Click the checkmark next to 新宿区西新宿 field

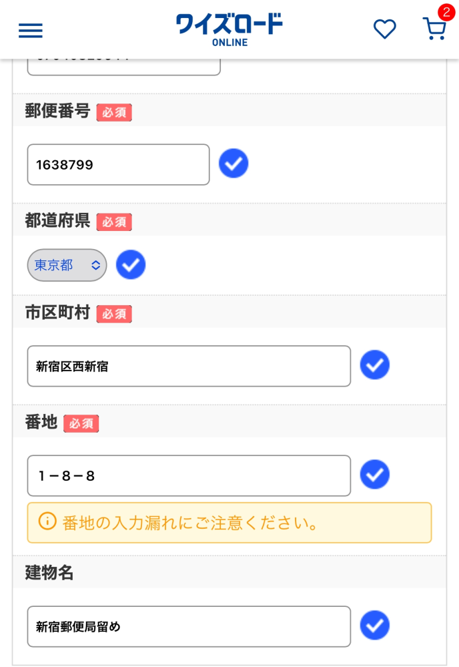(375, 365)
